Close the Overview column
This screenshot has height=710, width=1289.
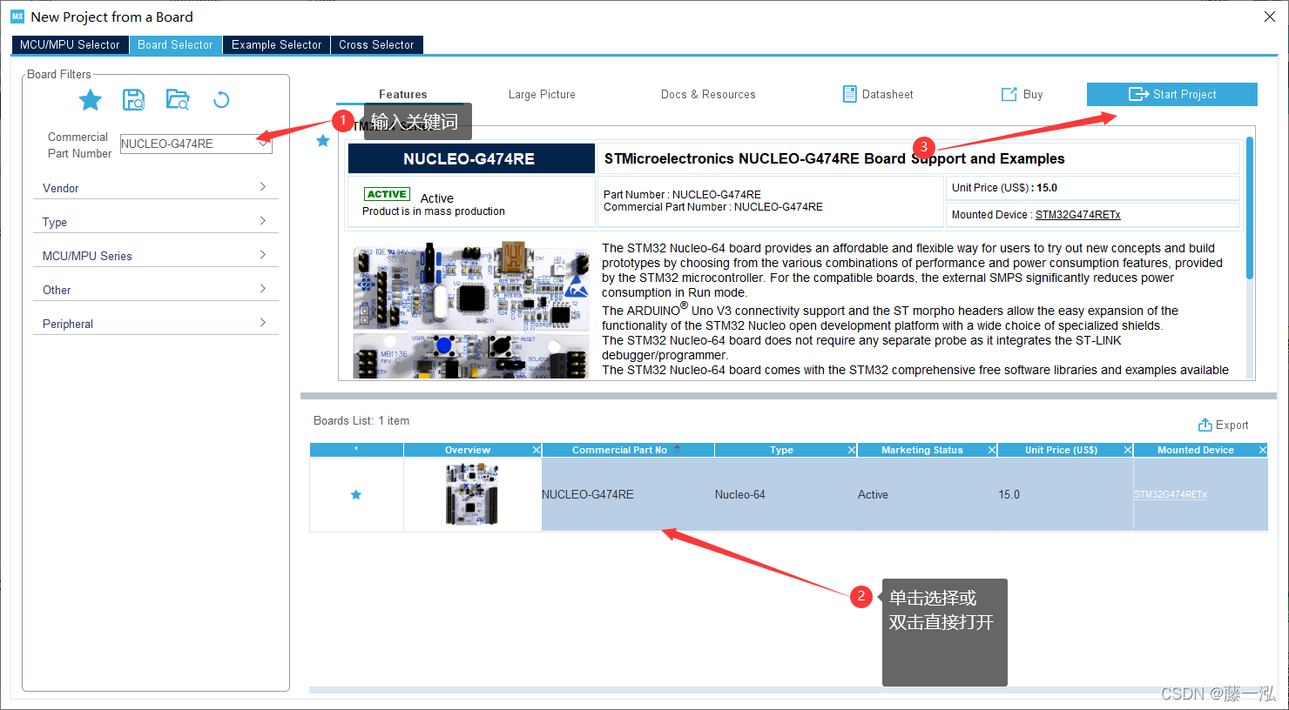pyautogui.click(x=537, y=450)
